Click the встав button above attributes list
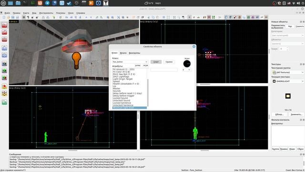305x172 pixels. [x=145, y=65]
